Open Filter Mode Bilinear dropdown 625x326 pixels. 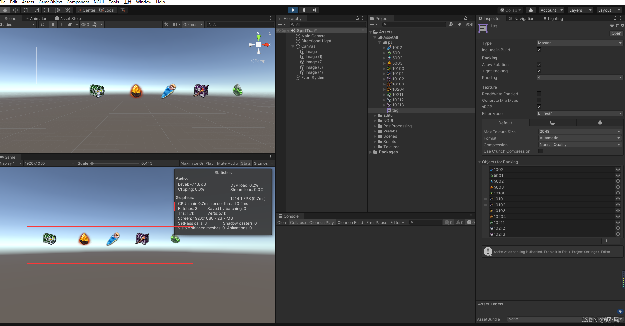click(x=580, y=113)
